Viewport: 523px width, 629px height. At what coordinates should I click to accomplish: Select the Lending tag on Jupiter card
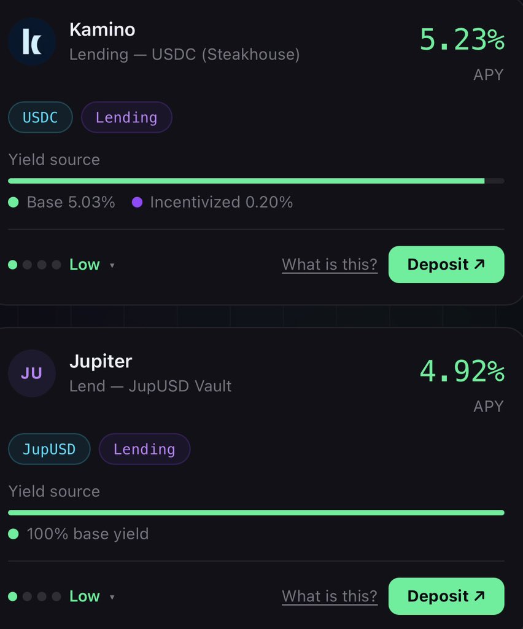point(144,449)
